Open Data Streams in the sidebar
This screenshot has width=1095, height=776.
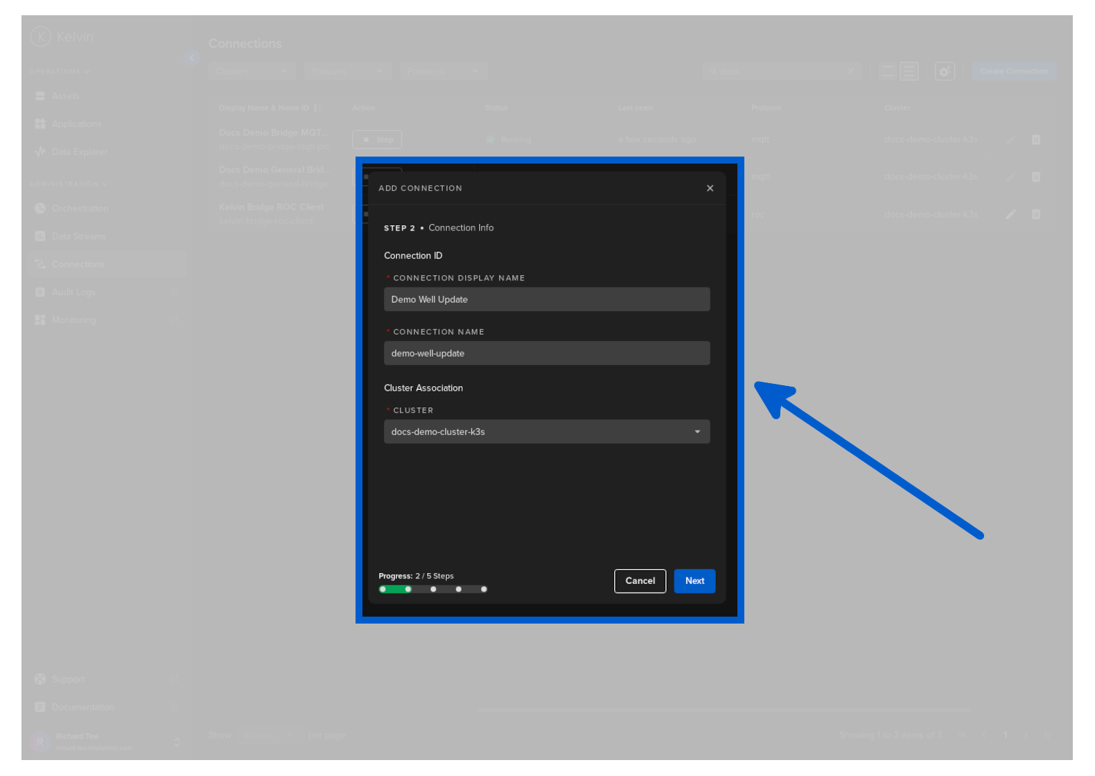[x=78, y=236]
